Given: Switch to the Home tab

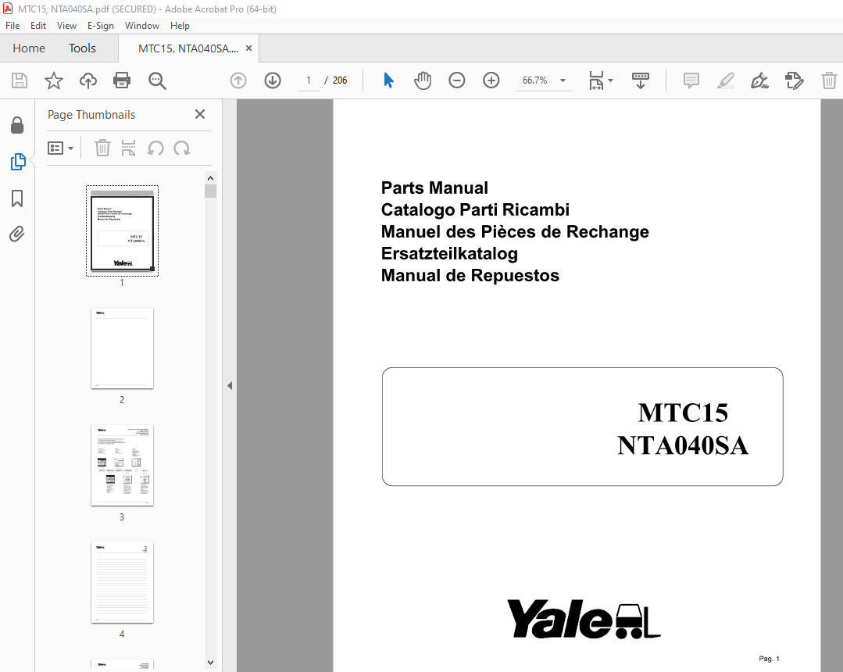Looking at the screenshot, I should (29, 48).
